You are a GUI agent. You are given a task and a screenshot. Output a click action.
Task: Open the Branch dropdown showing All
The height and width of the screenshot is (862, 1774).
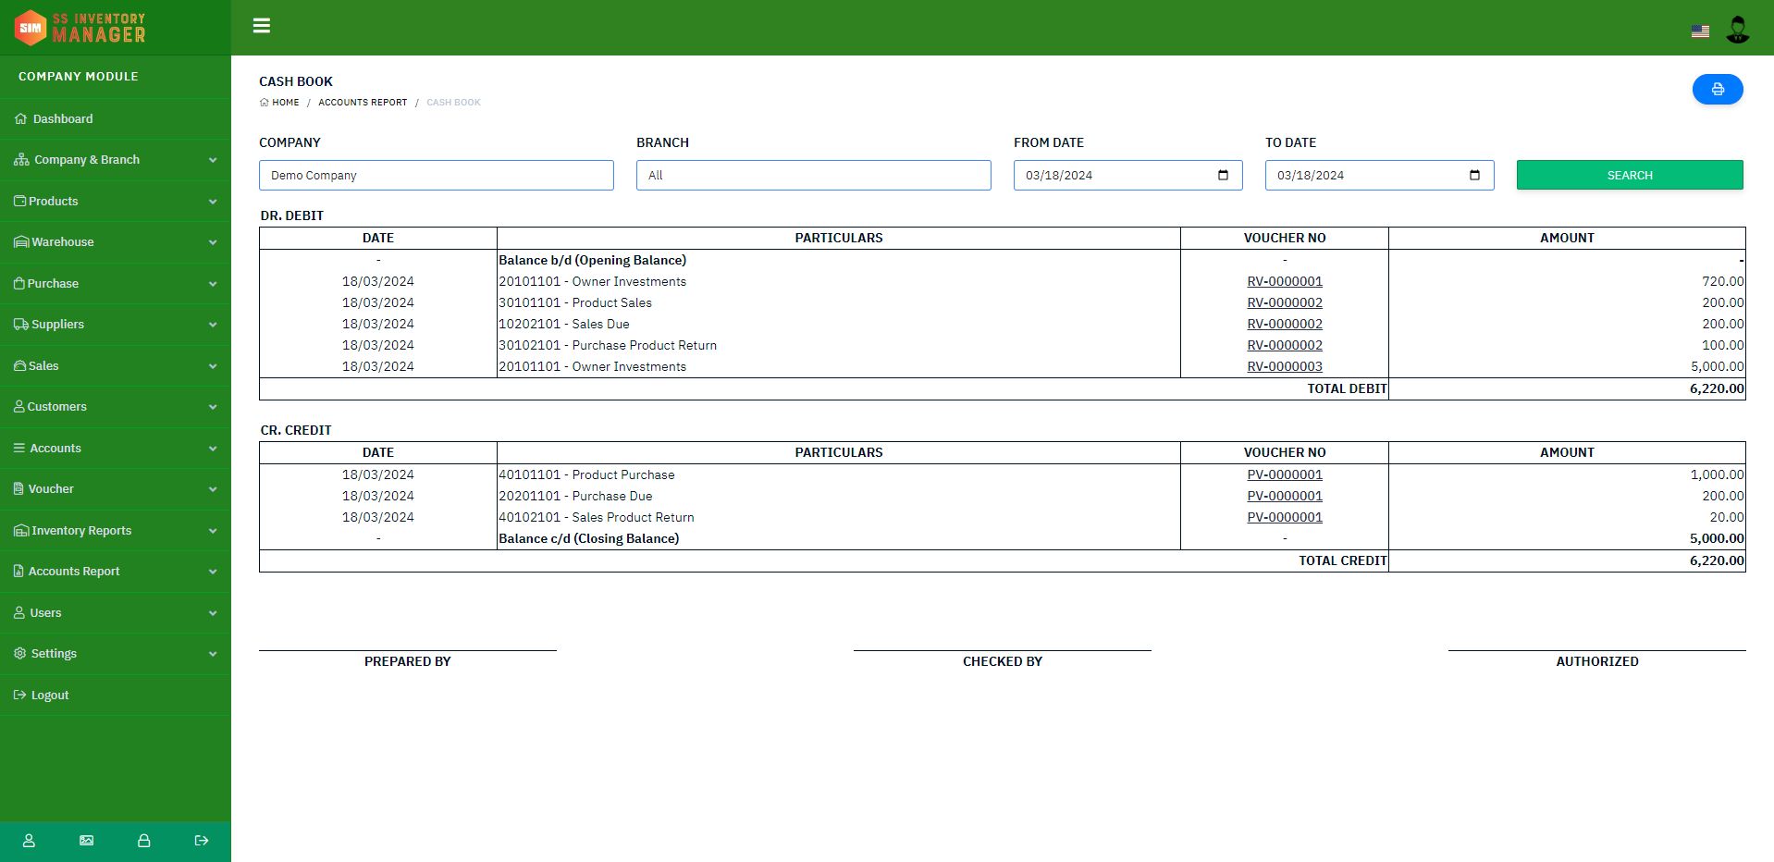click(x=814, y=176)
